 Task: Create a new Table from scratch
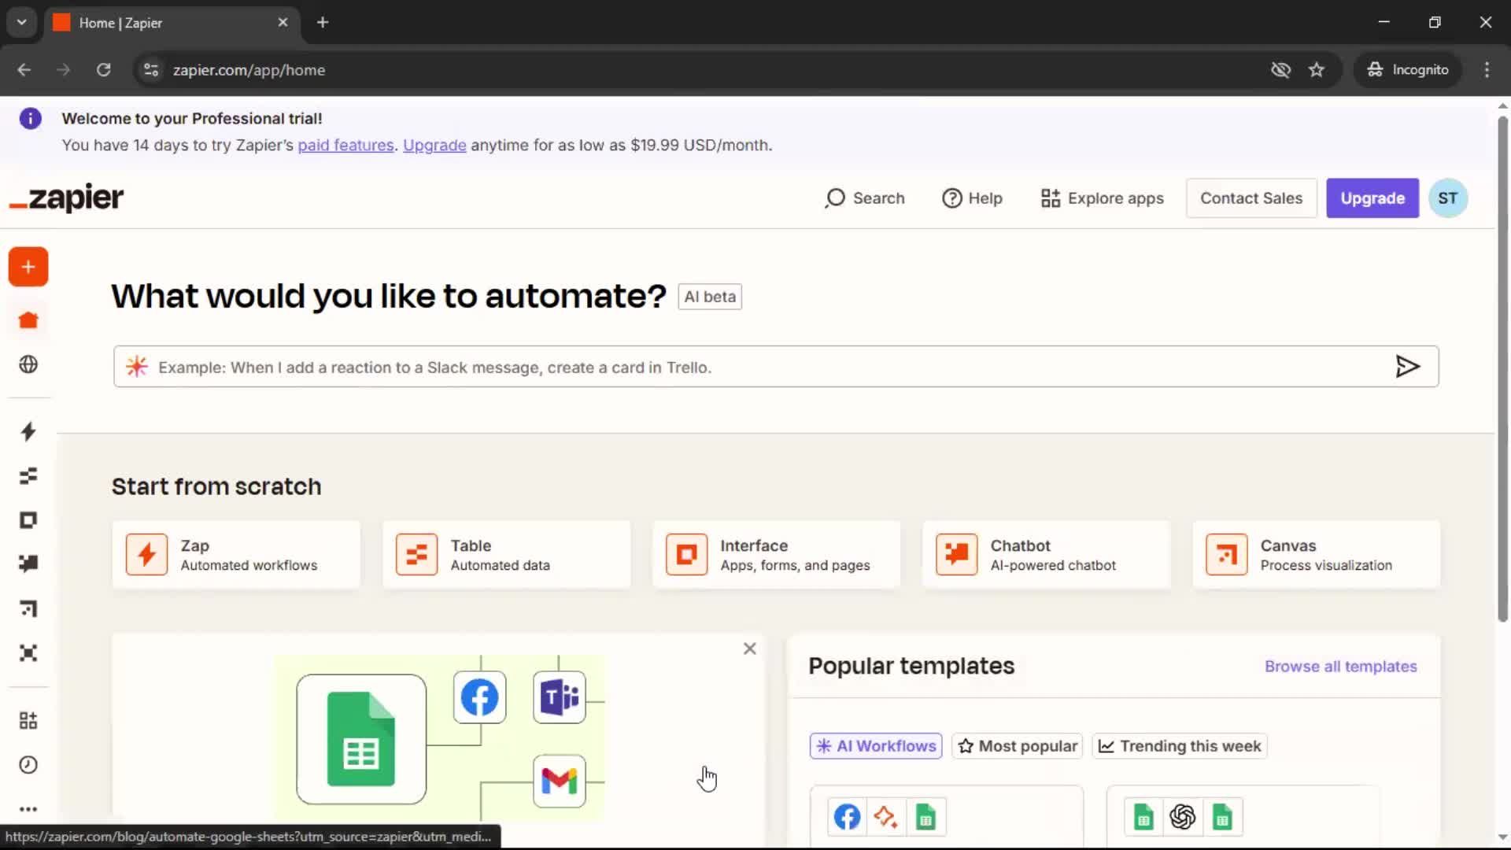(x=506, y=554)
